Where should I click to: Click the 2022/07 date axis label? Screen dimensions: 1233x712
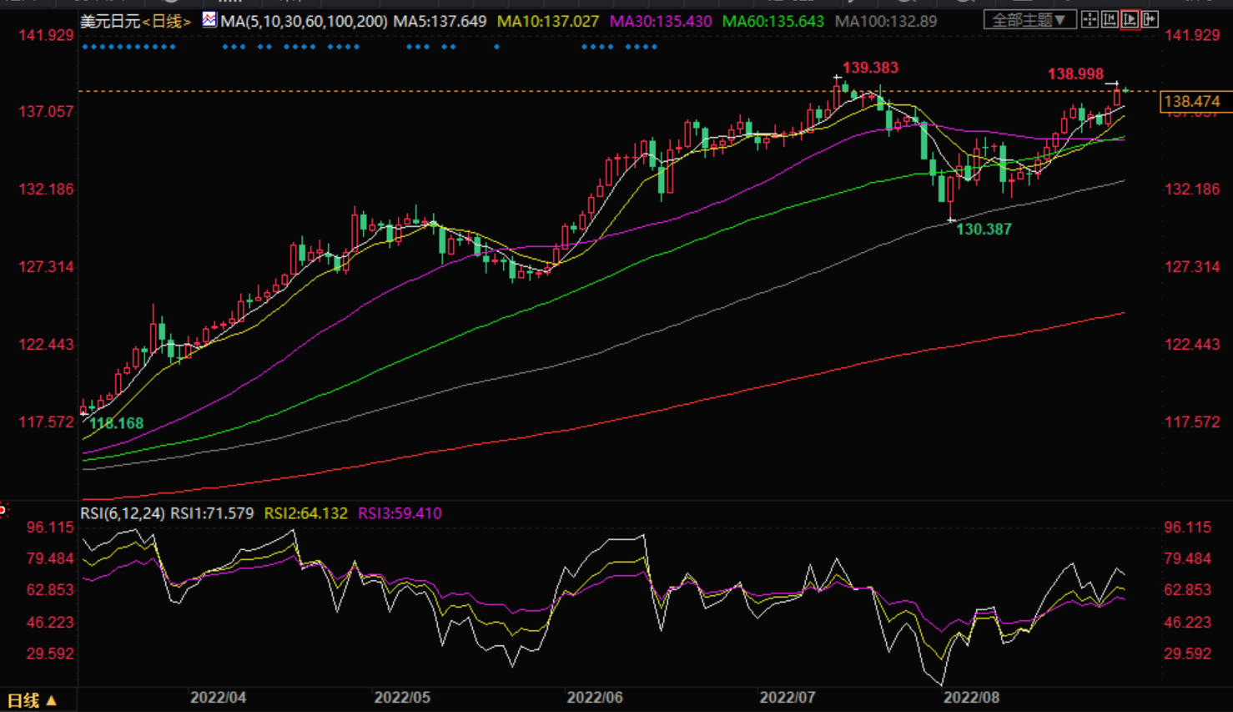(788, 697)
